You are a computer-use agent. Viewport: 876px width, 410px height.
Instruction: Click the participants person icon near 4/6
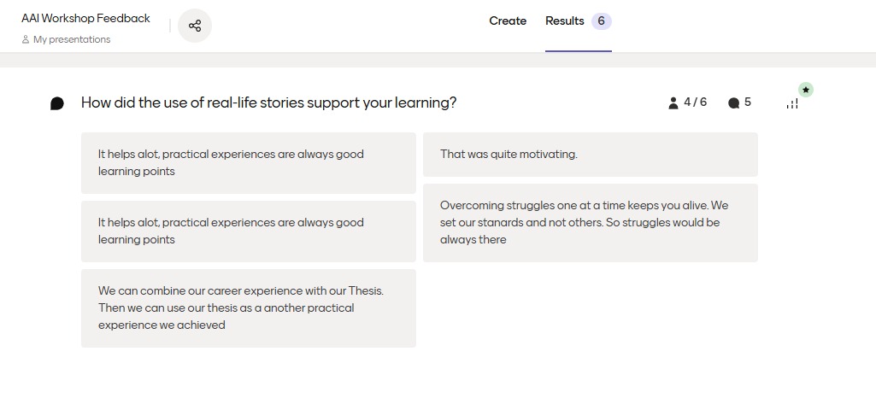pyautogui.click(x=673, y=103)
